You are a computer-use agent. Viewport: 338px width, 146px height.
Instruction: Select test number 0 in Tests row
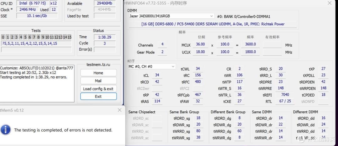(x=3, y=37)
